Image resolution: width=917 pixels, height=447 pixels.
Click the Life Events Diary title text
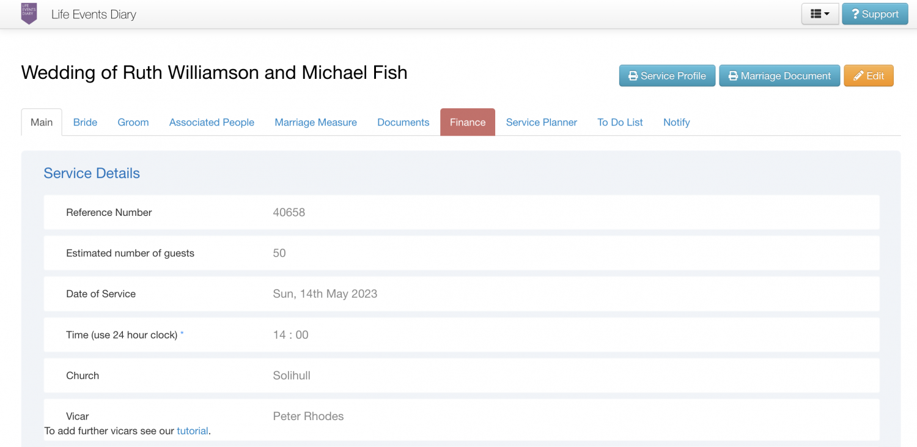click(x=94, y=15)
